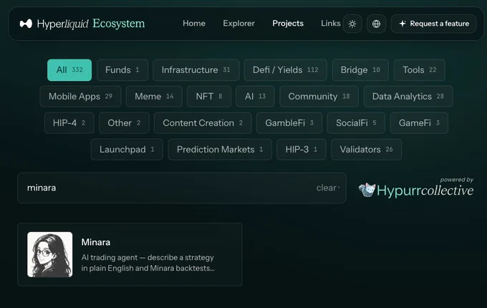Filter by Data Analytics category

(408, 96)
